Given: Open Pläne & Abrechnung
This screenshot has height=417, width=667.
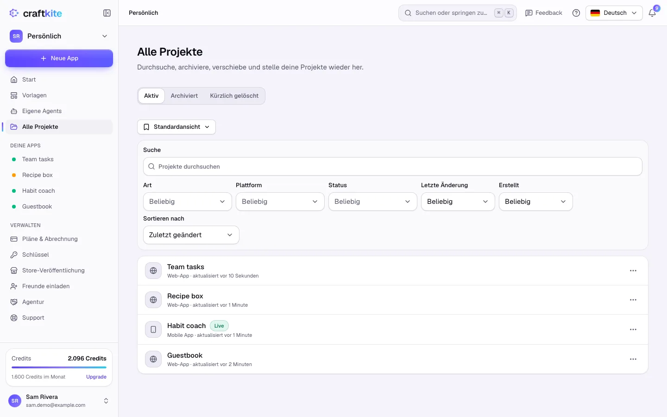Looking at the screenshot, I should pos(59,239).
